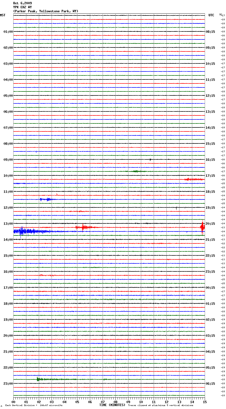Click "(Parker Peak, Yellowstone Park, WY)" caption
Image resolution: width=226 pixels, height=409 pixels.
[46, 11]
